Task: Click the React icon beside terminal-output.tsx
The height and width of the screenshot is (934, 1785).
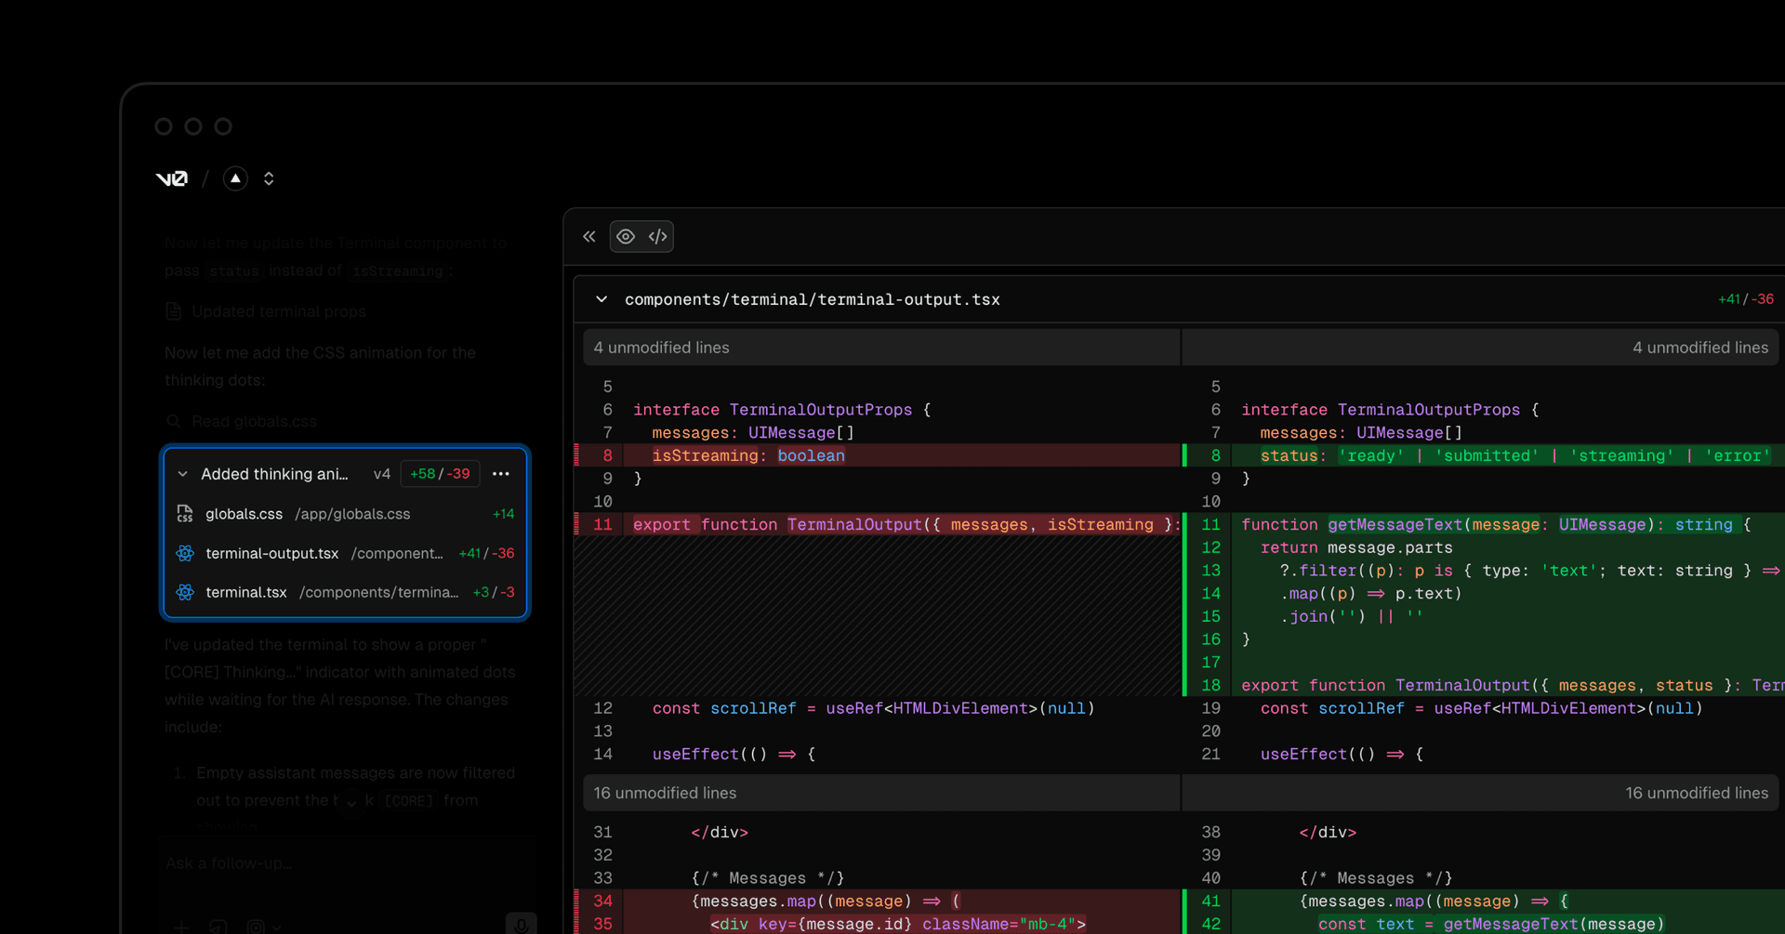Action: point(185,553)
